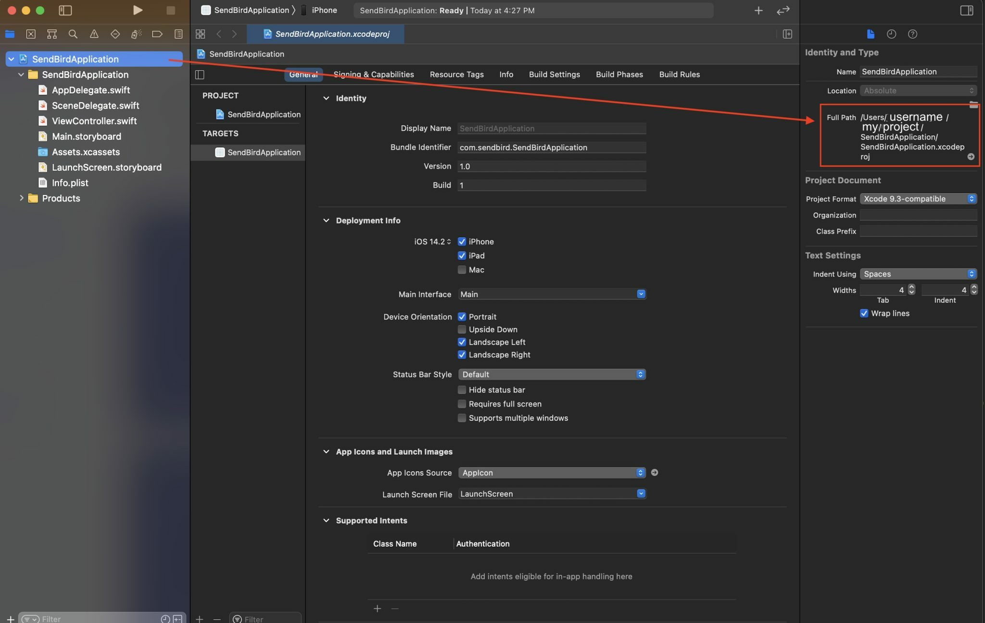Toggle the Landscape Left checkbox
Screen dimensions: 985x623
[x=462, y=342]
